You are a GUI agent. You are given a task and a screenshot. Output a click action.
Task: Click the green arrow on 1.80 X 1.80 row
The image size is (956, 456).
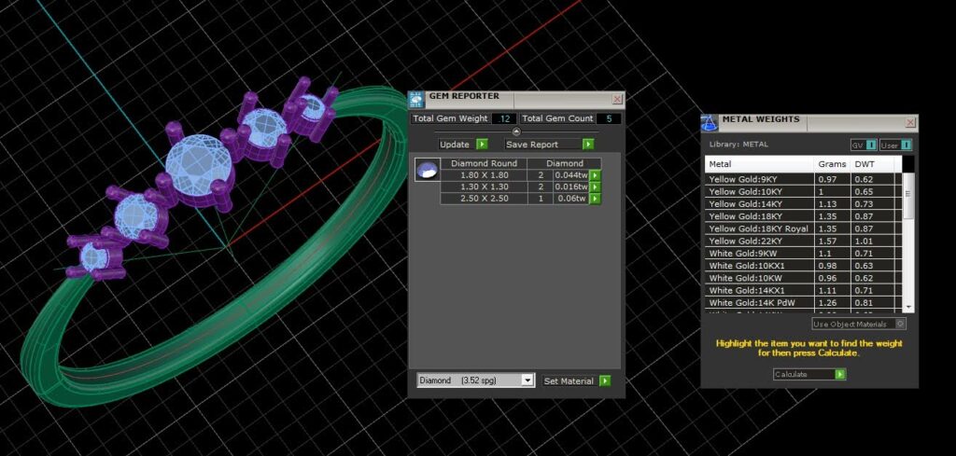tap(595, 175)
